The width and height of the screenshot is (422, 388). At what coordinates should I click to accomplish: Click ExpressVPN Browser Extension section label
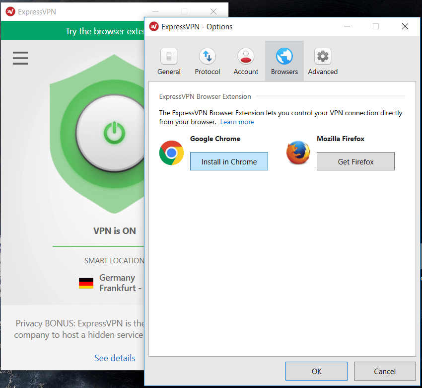[x=205, y=97]
